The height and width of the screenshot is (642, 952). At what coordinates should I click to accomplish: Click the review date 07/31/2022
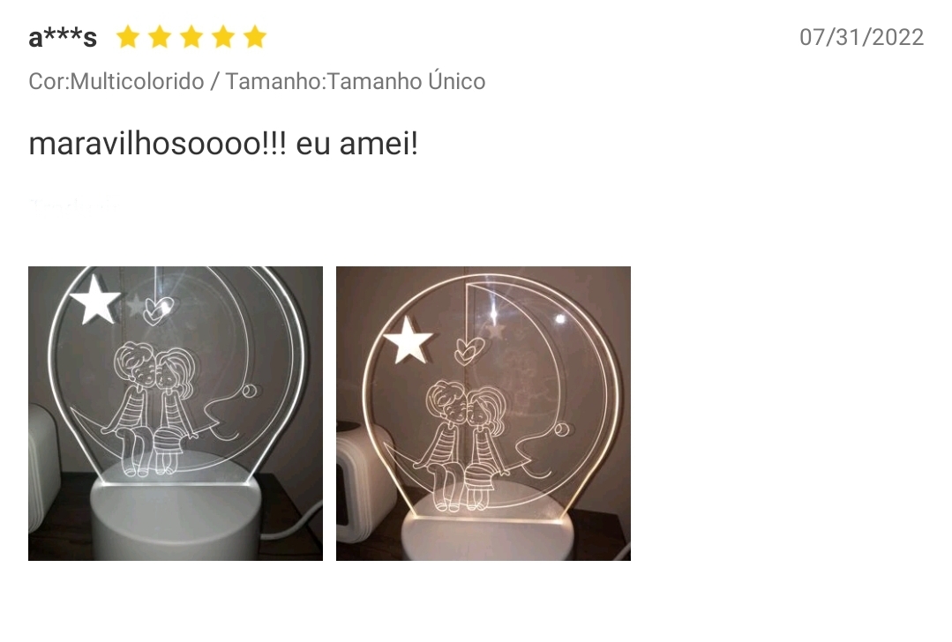point(861,37)
